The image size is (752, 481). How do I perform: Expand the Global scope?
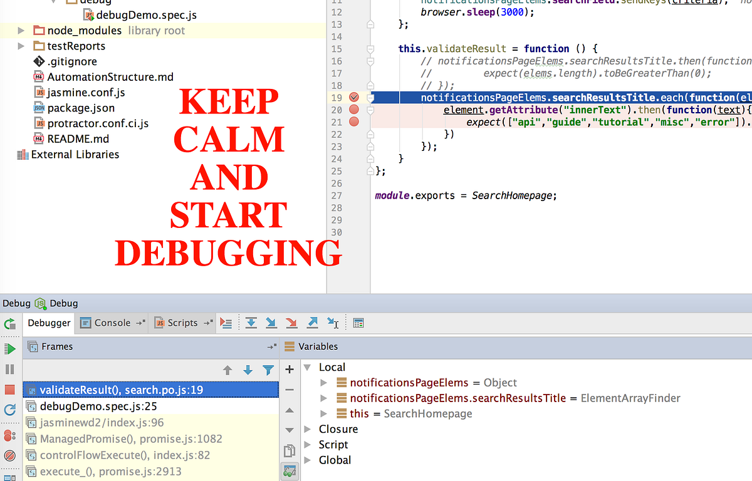tap(307, 460)
